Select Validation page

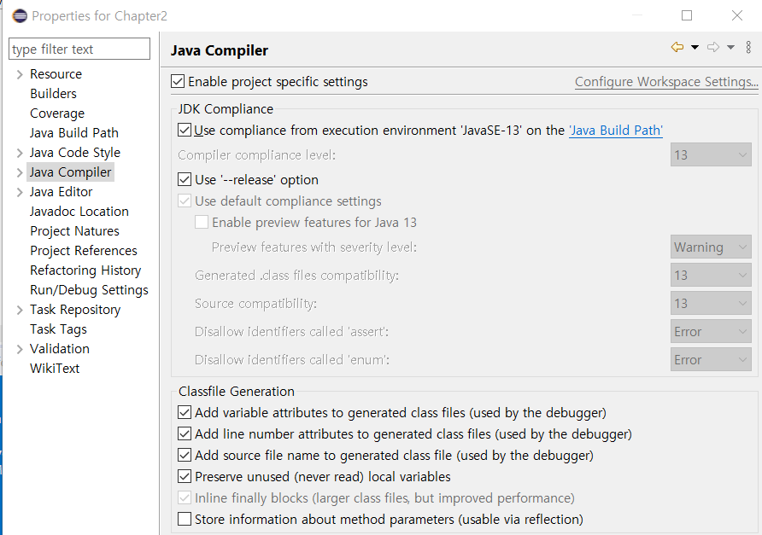59,349
